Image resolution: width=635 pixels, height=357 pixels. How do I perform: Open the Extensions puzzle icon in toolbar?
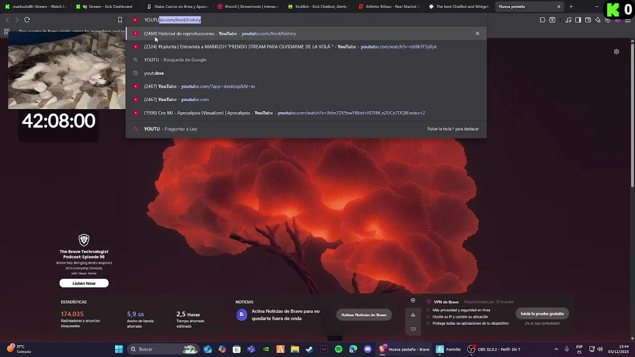click(x=542, y=20)
